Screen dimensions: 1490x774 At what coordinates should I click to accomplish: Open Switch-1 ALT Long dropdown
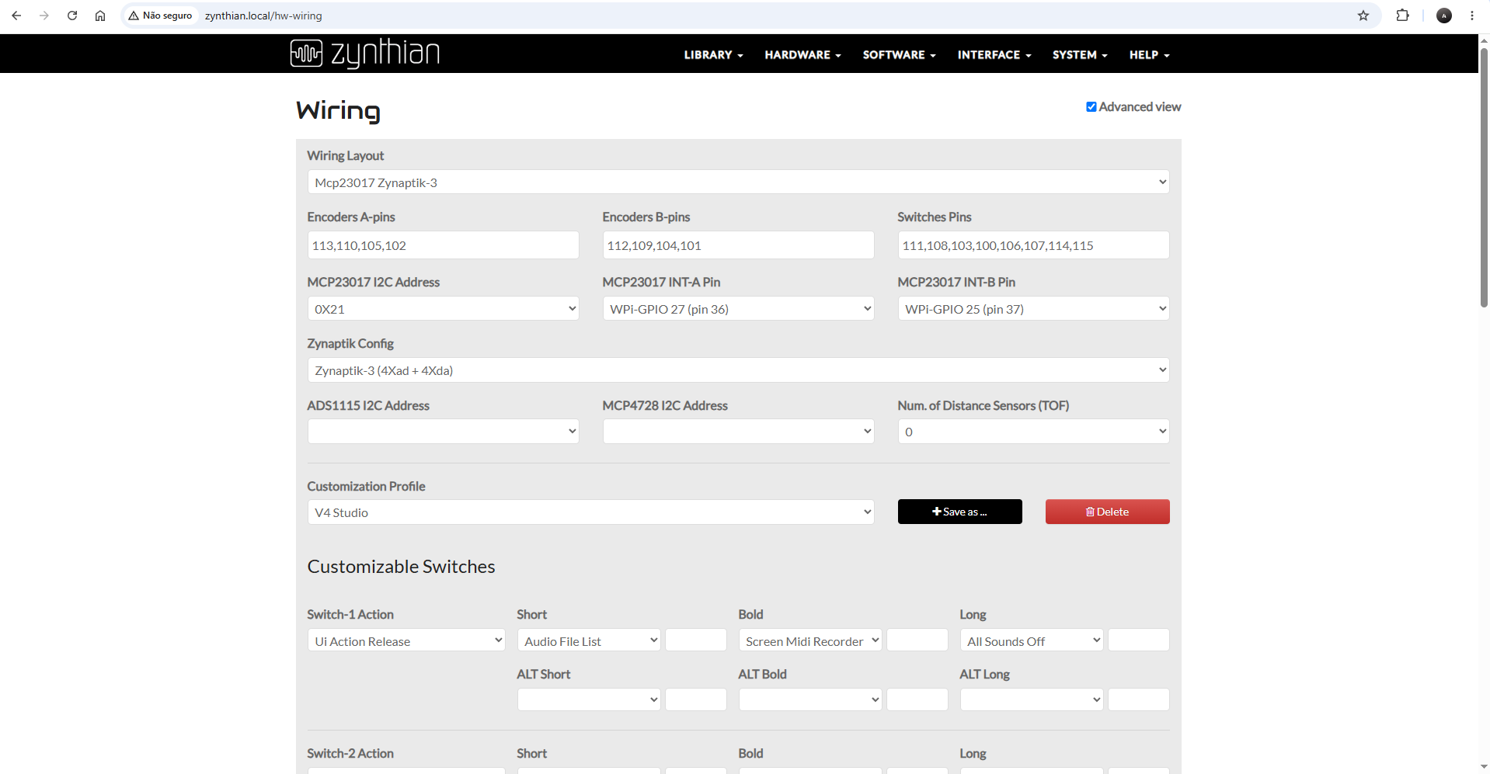1032,699
